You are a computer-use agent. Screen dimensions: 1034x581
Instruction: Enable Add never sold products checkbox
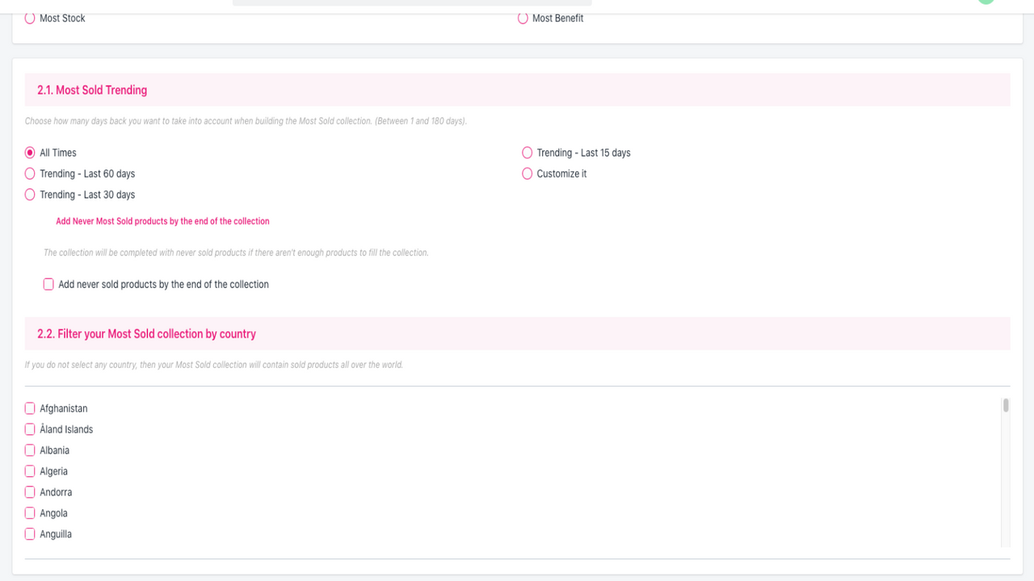click(48, 284)
